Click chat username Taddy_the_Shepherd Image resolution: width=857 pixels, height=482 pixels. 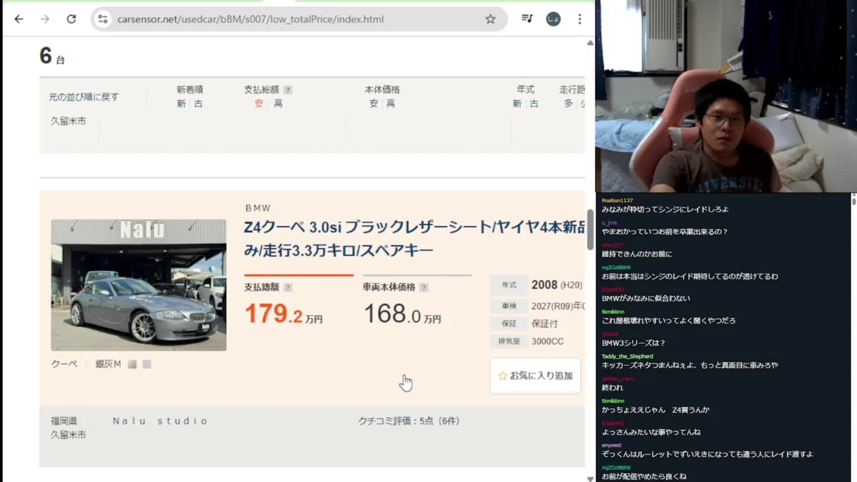[x=627, y=356]
